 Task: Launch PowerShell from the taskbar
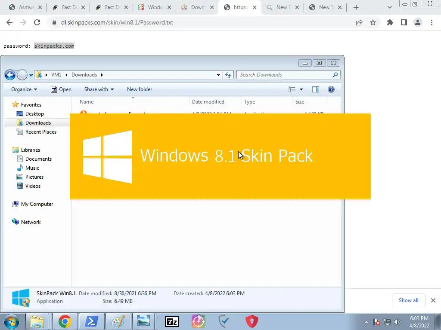[91, 321]
